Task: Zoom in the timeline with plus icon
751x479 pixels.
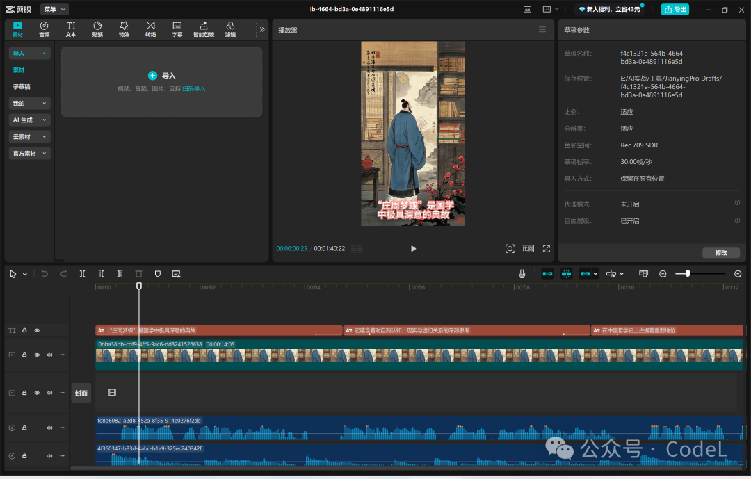Action: click(738, 274)
